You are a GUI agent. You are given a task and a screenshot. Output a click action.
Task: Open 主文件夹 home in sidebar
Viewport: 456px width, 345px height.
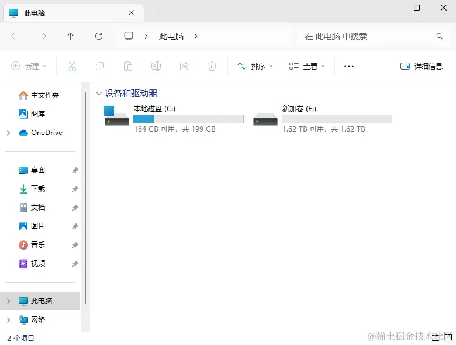39,95
